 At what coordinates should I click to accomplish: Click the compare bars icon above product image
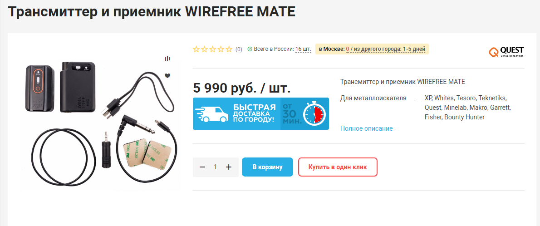click(167, 59)
